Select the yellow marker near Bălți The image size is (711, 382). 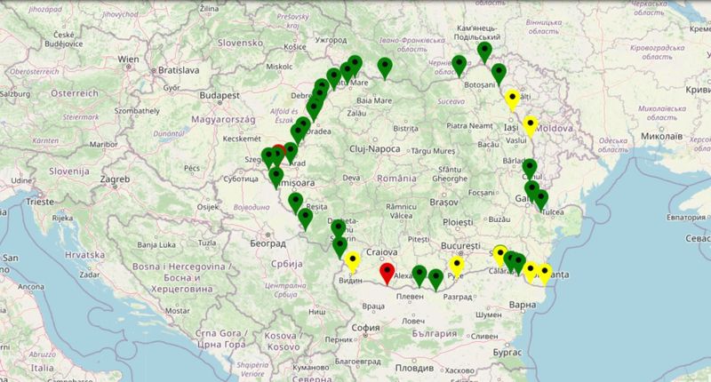click(x=513, y=100)
